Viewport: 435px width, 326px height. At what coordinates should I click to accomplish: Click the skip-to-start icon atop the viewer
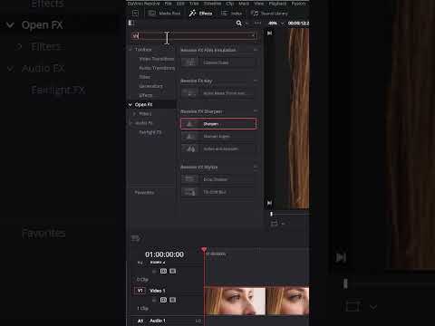269,33
